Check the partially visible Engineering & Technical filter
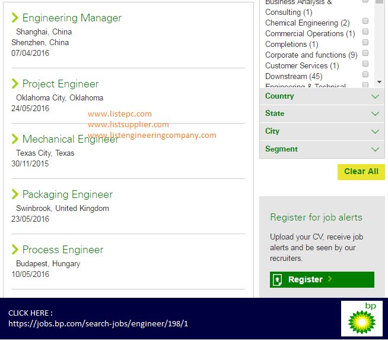This screenshot has height=340, width=388. pos(365,85)
